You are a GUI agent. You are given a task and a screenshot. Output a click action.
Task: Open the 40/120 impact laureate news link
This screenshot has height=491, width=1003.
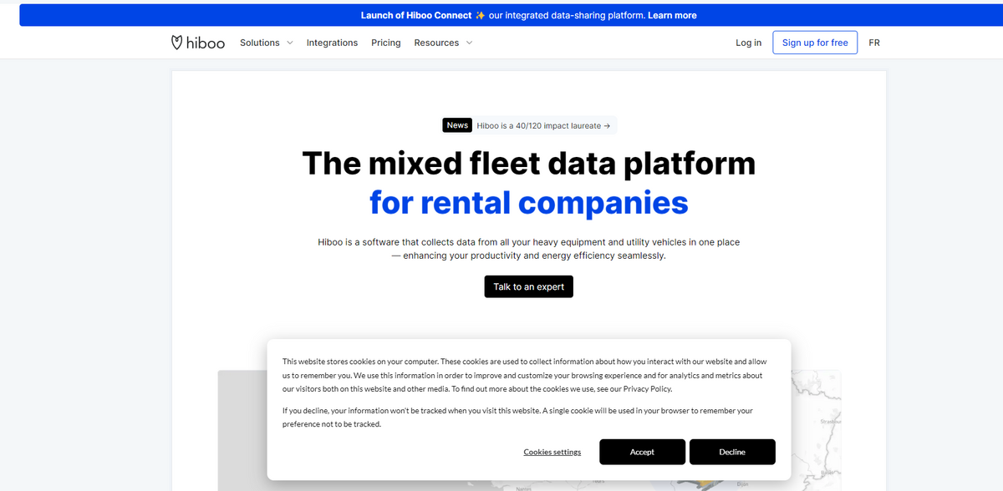[x=543, y=125]
